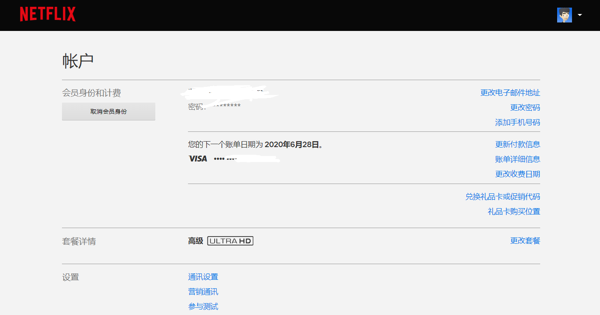Screen dimensions: 600x315
Task: Expand the profile dropdown caret
Action: coord(580,15)
